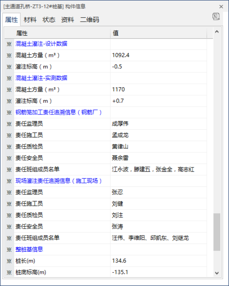229x286 pixels.
Task: Select 混凝土灌注-实测数据 group header
Action: coord(41,78)
